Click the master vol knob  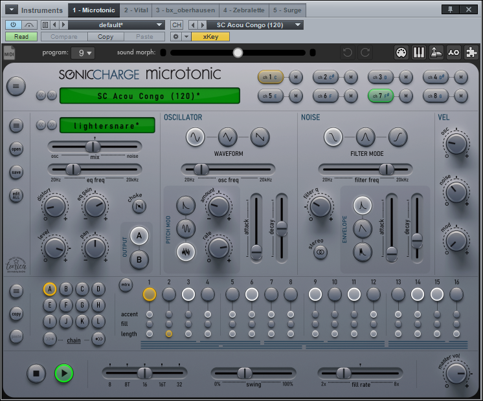point(456,373)
